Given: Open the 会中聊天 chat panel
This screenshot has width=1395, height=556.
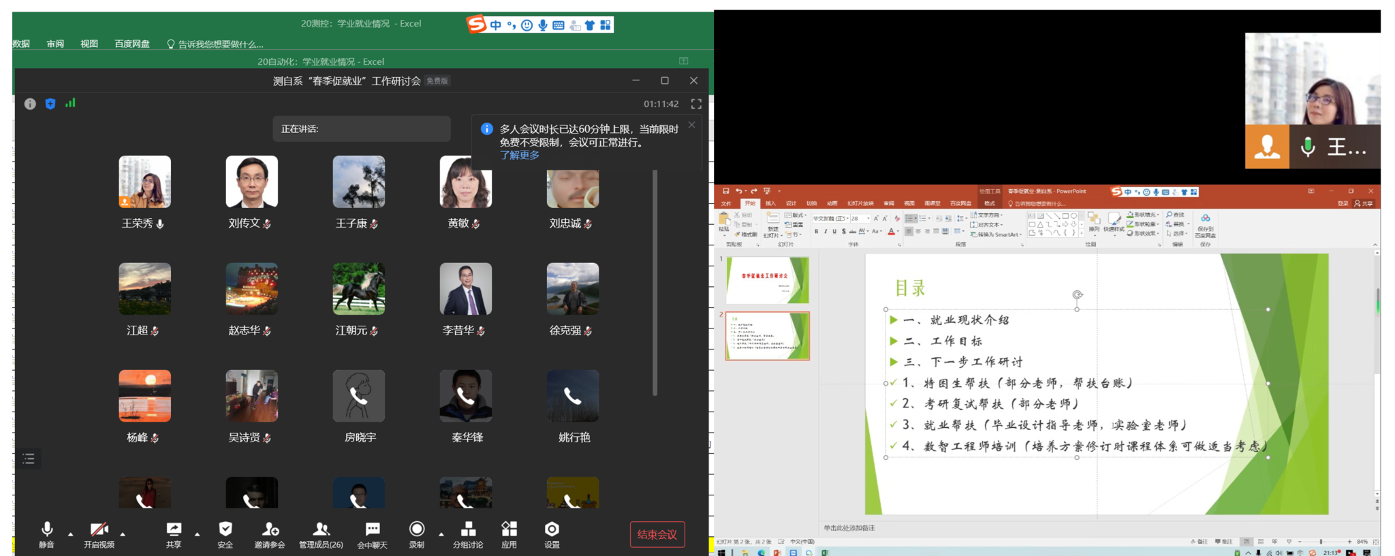Looking at the screenshot, I should (372, 534).
